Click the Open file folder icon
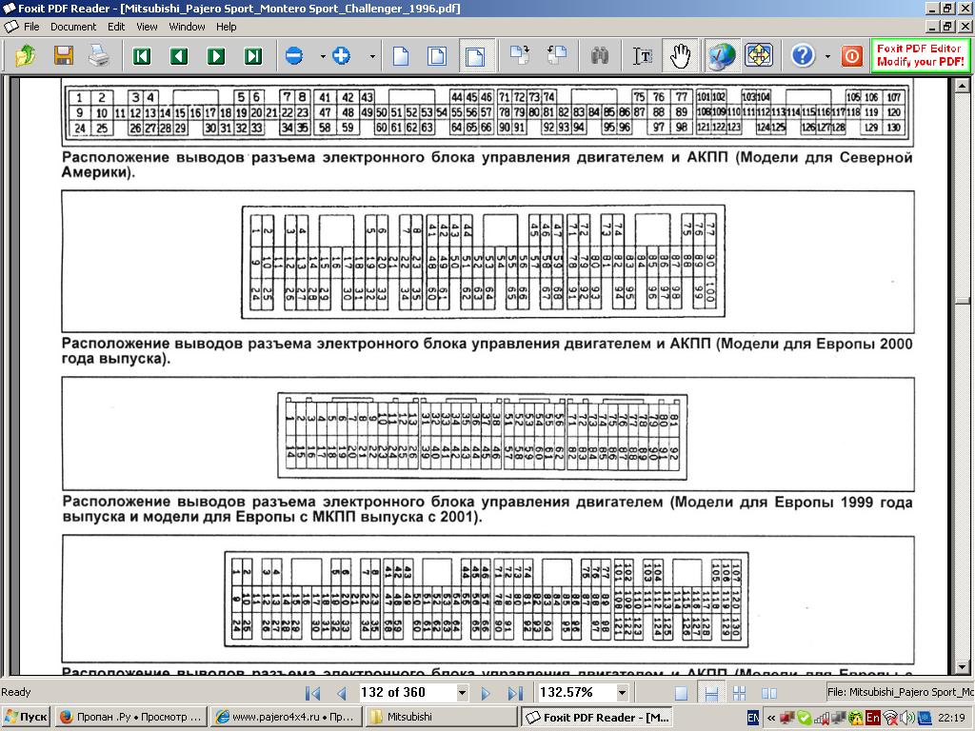975x731 pixels. [26, 55]
